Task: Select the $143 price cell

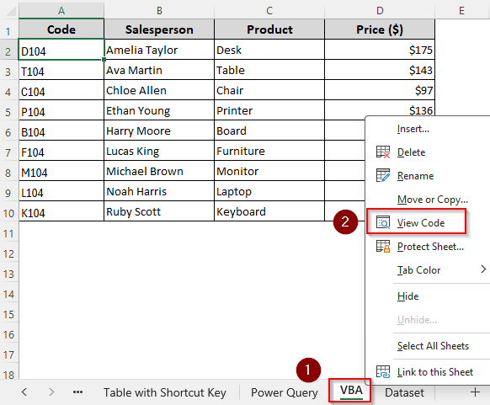Action: (x=380, y=70)
